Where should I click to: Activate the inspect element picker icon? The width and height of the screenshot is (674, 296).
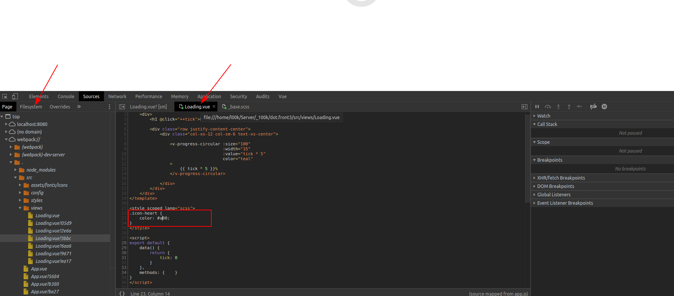point(5,97)
